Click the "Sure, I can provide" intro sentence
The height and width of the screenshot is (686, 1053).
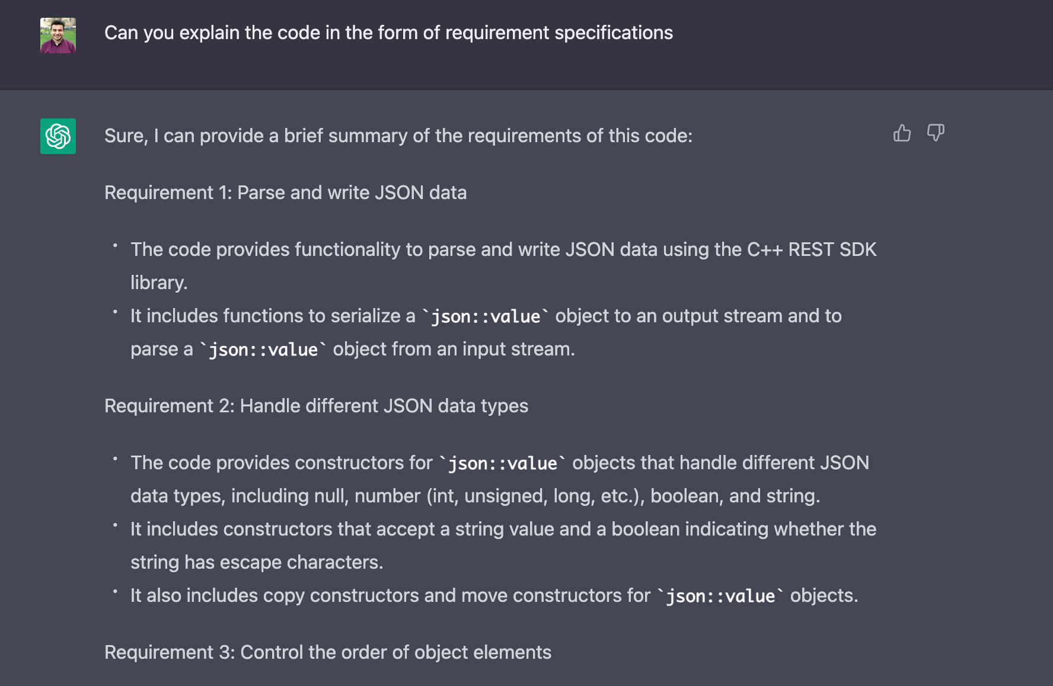click(398, 136)
